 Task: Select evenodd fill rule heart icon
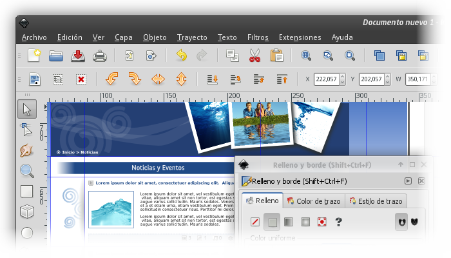(x=401, y=222)
